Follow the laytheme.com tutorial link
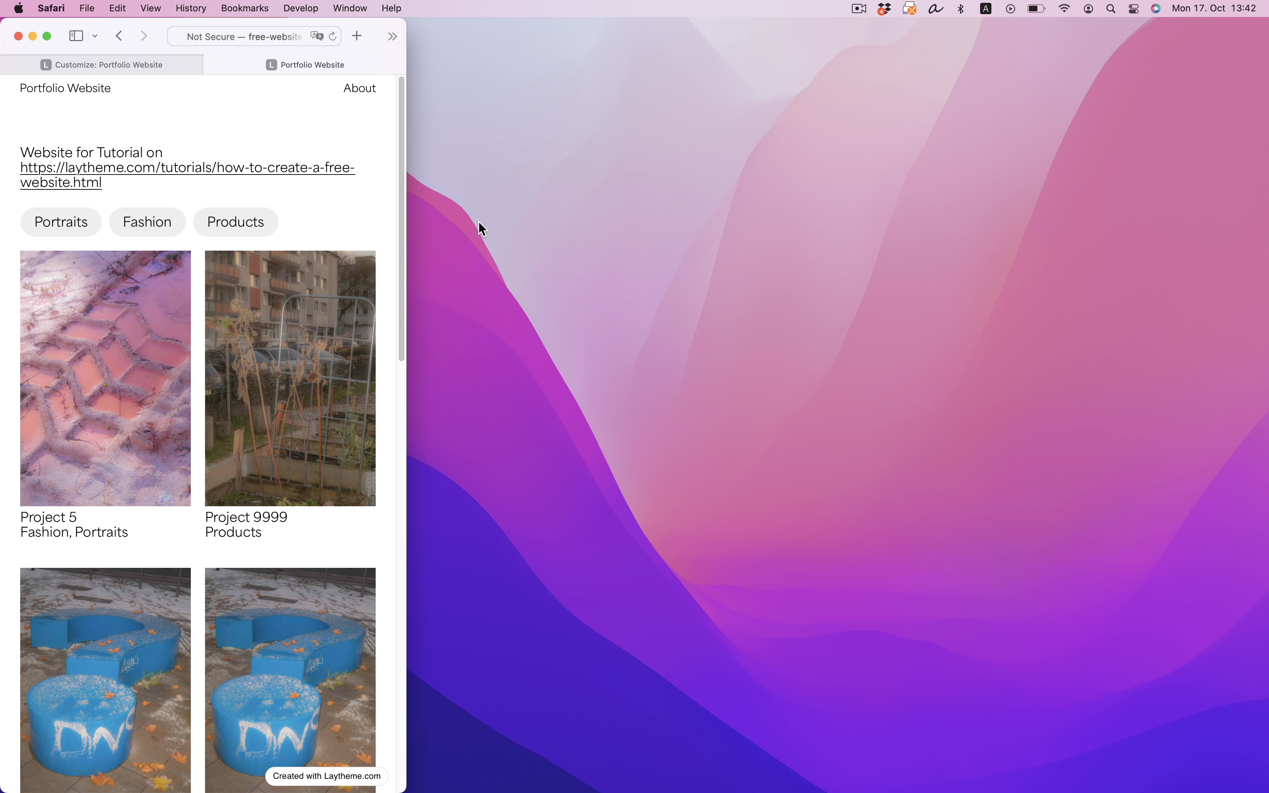The height and width of the screenshot is (793, 1269). 187,175
